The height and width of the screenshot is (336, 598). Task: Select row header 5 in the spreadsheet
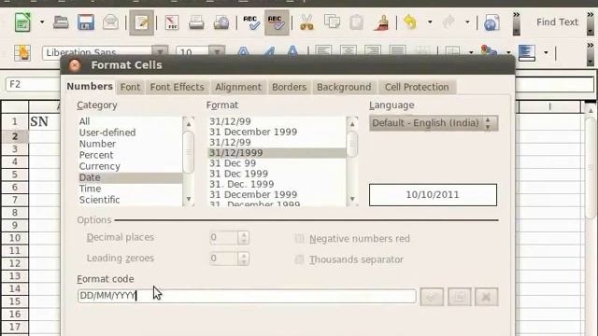(15, 175)
